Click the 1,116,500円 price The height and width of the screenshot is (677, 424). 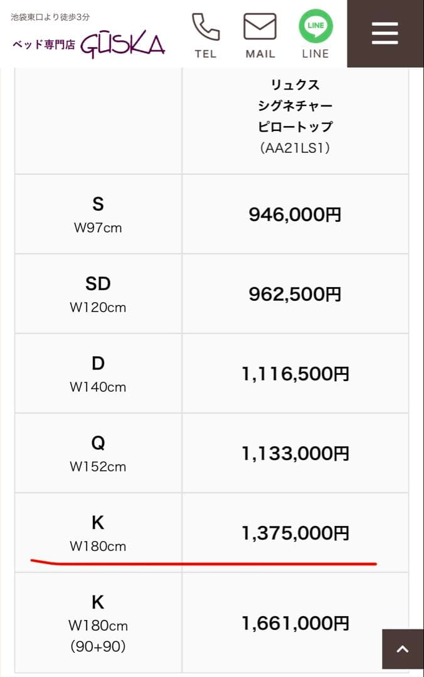click(x=295, y=374)
